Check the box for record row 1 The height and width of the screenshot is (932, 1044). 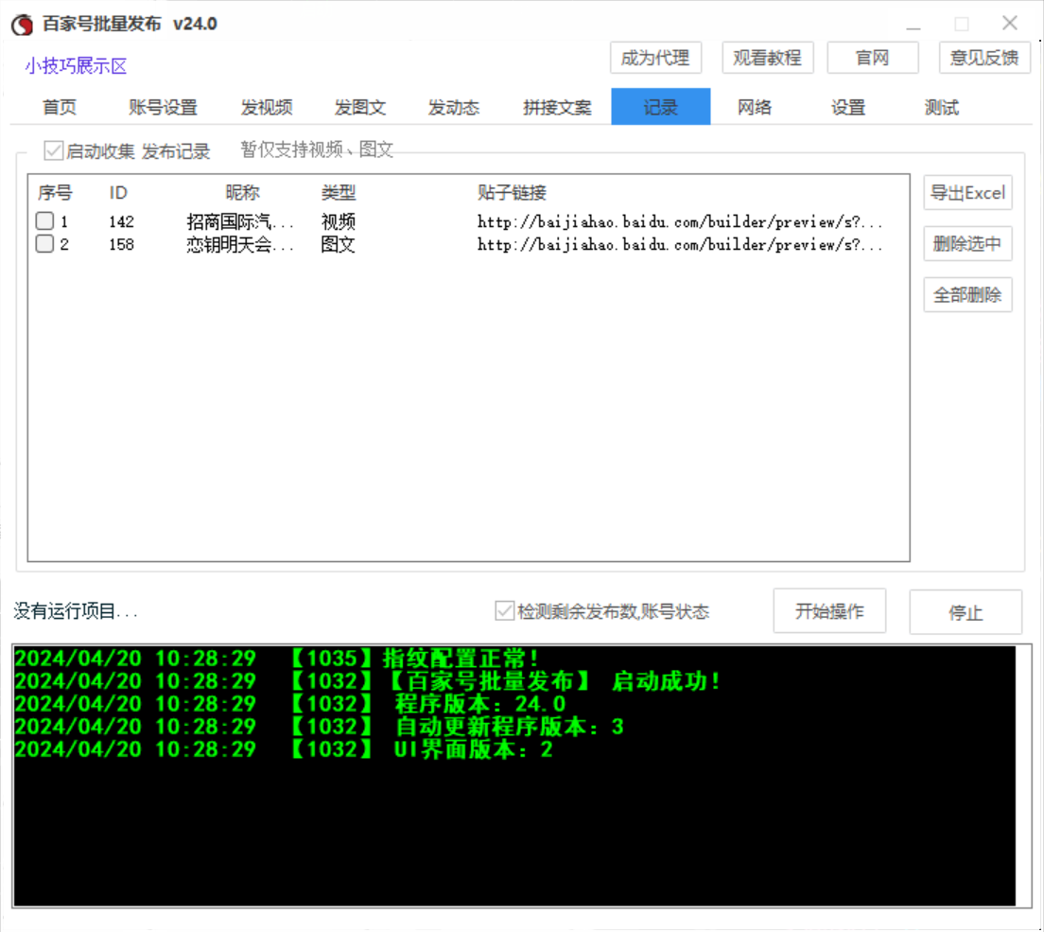[x=44, y=221]
